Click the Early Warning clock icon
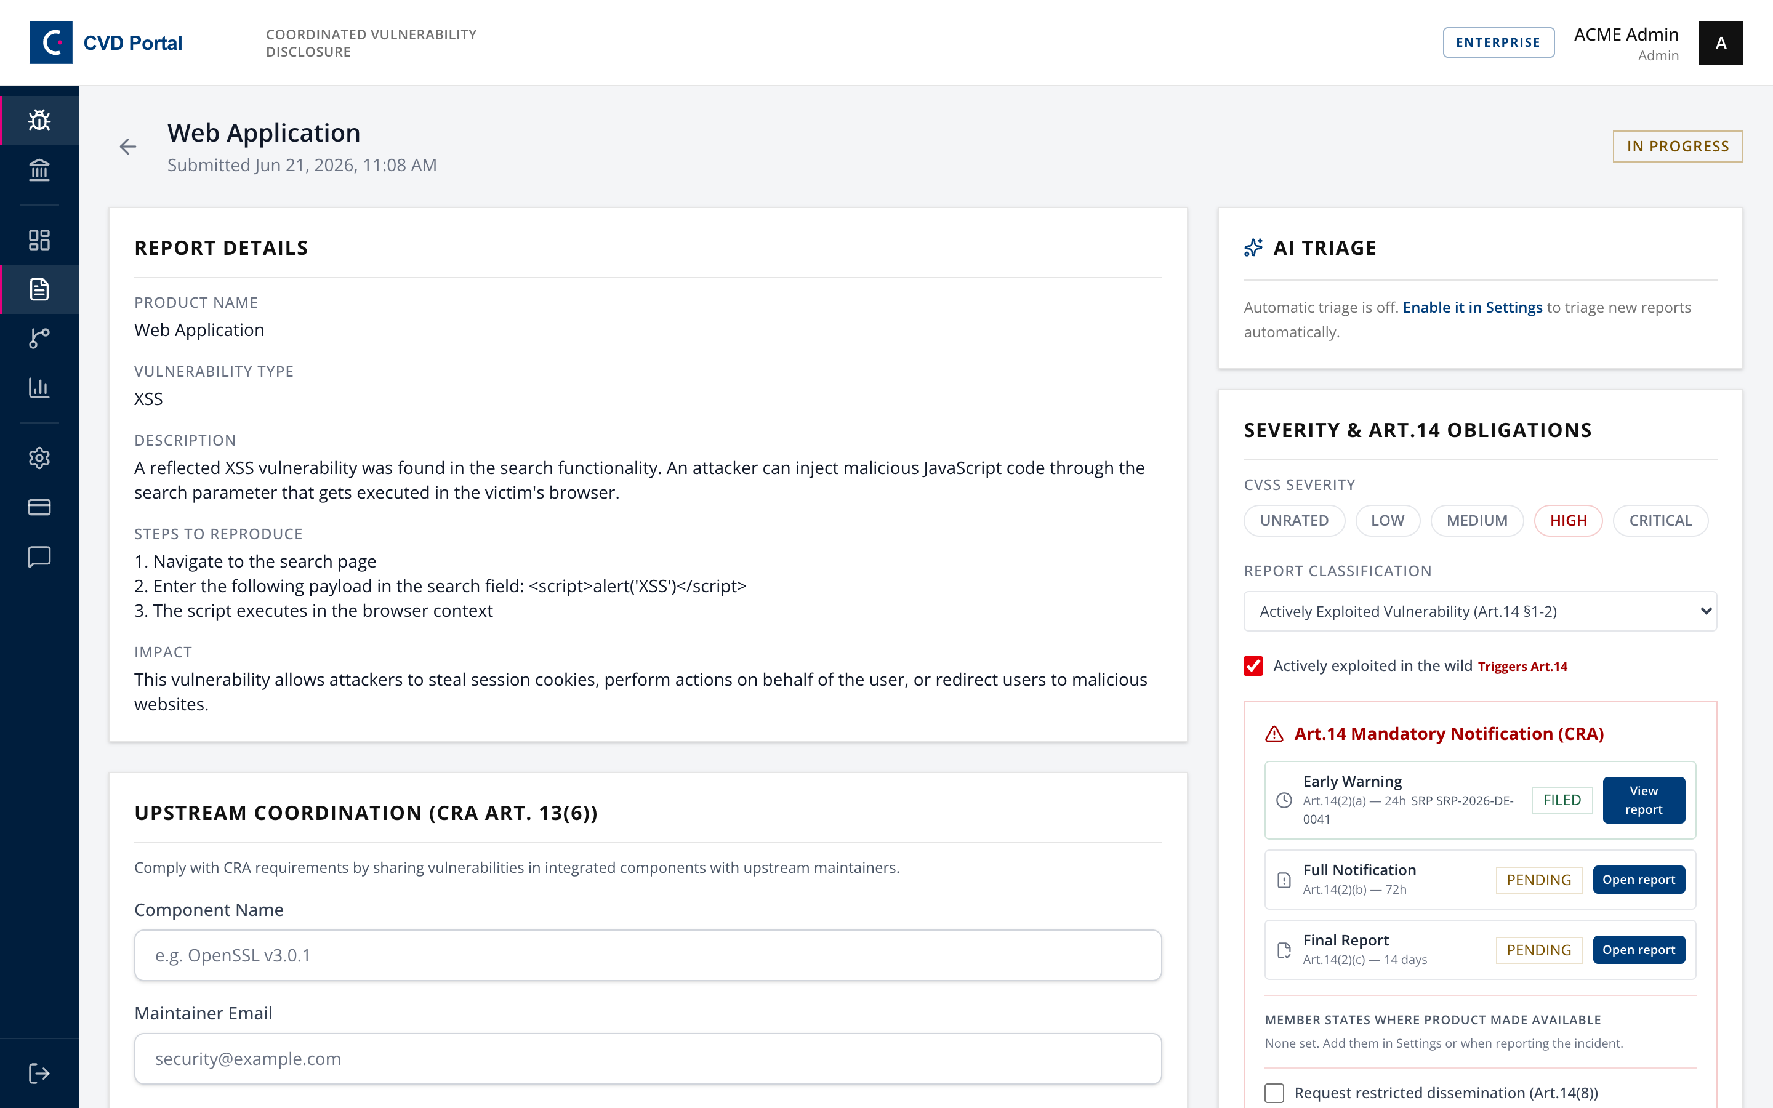Viewport: 1773px width, 1108px height. 1284,800
